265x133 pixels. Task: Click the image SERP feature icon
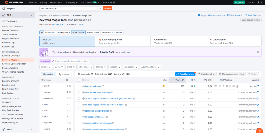pyautogui.click(x=227, y=86)
